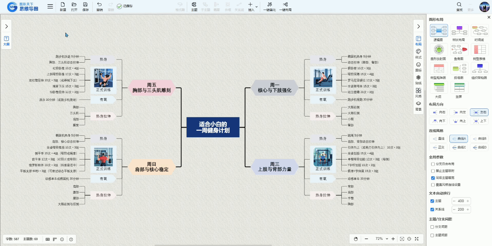
Task: Open the 贴纸 stickers panel
Action: pos(419,78)
